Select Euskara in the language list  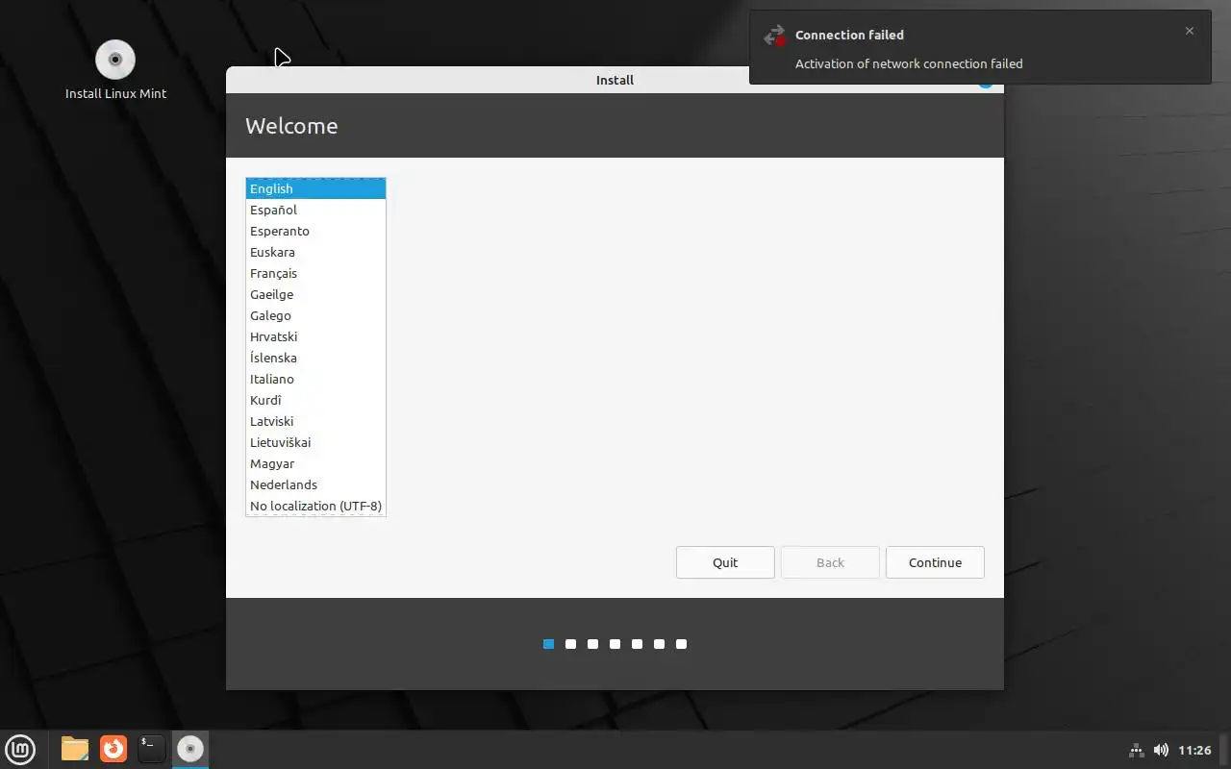(315, 252)
